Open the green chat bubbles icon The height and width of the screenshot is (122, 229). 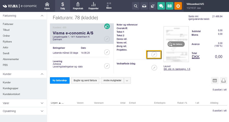(x=161, y=6)
